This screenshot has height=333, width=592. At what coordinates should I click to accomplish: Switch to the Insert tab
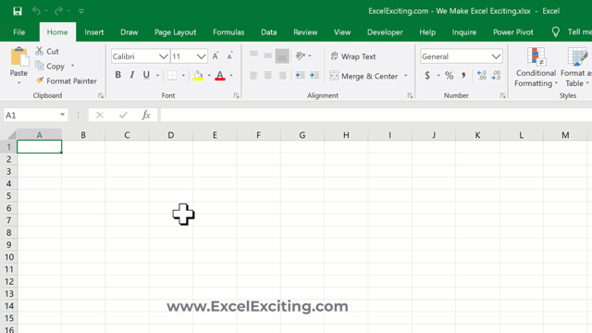[x=94, y=32]
